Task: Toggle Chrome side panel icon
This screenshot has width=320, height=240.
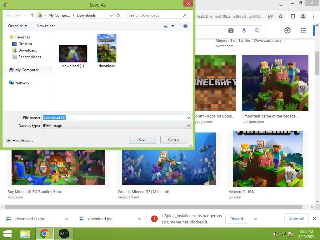Action: click(x=293, y=16)
